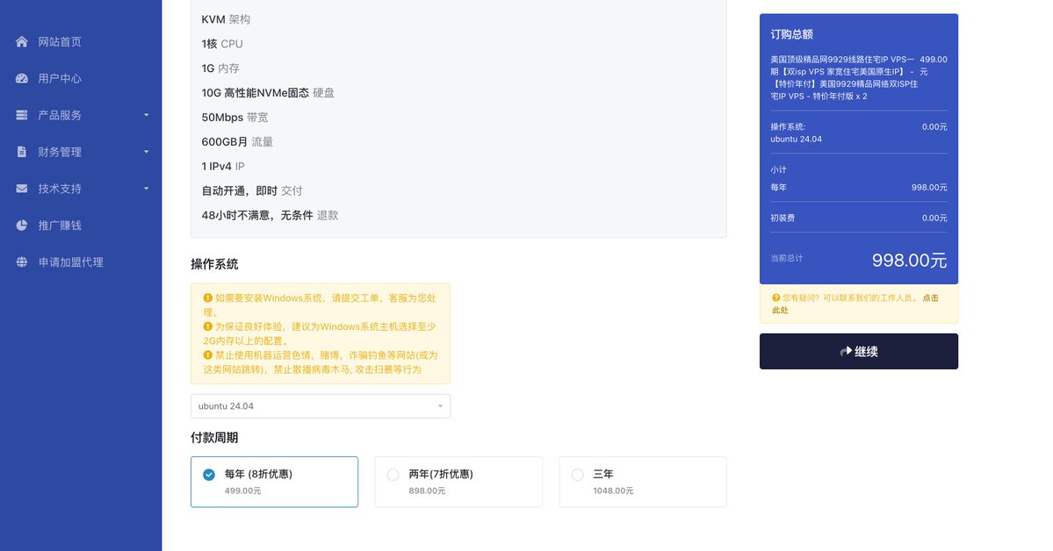This screenshot has height=551, width=1053.
Task: Click the dashboard icon beside 用户中心
Action: [21, 78]
